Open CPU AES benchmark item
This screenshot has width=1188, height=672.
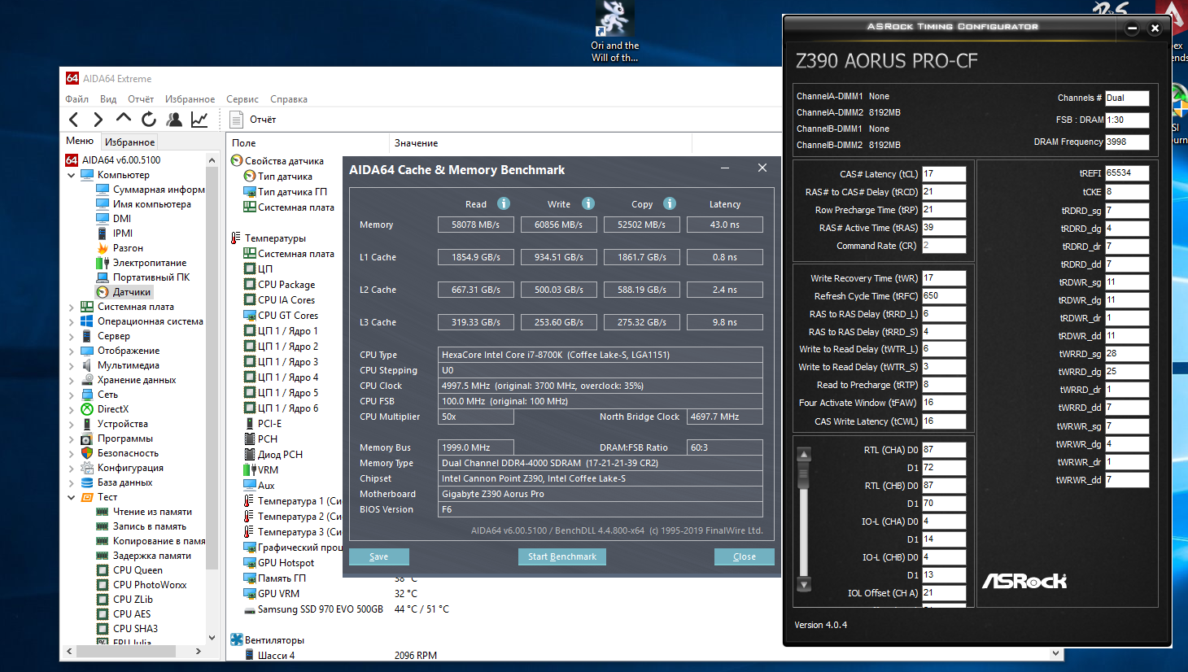point(132,614)
